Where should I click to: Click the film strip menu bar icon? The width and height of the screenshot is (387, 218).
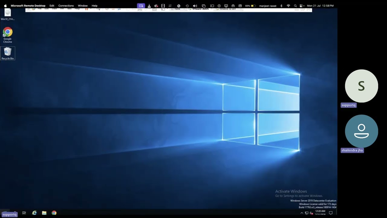(163, 5)
